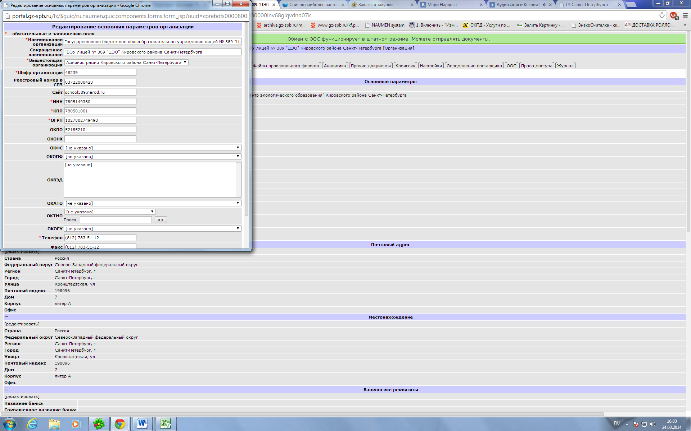
Task: Open the Windows Start button
Action: (x=10, y=424)
